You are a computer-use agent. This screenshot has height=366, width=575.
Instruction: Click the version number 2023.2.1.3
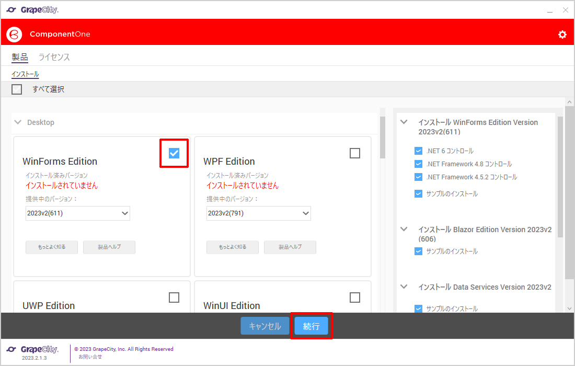tap(34, 358)
